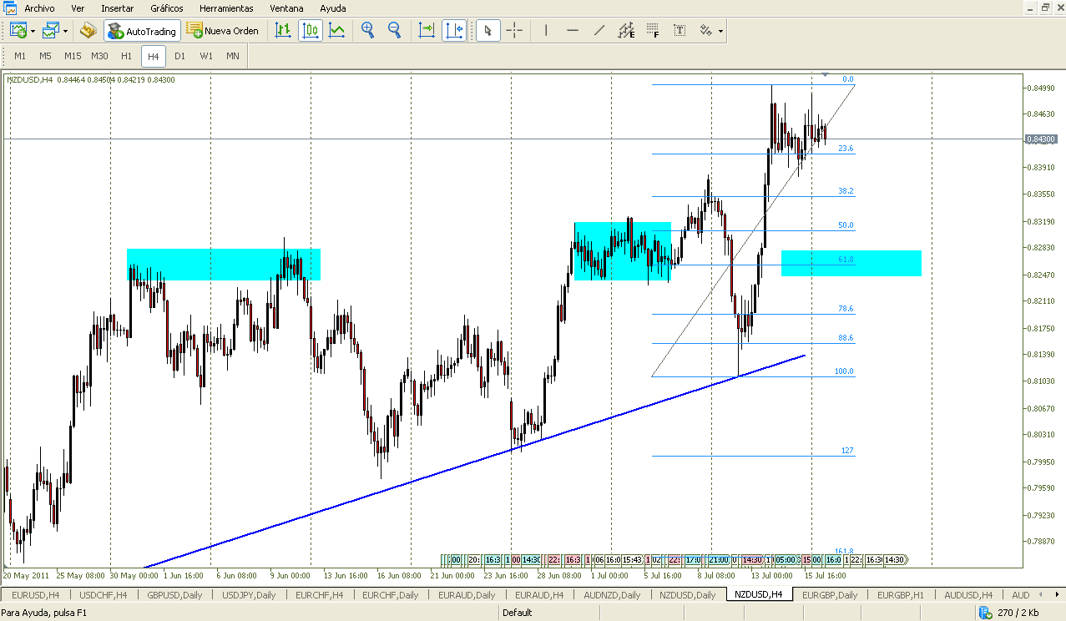
Task: Click the chart window icon beside Archivo
Action: (x=10, y=8)
